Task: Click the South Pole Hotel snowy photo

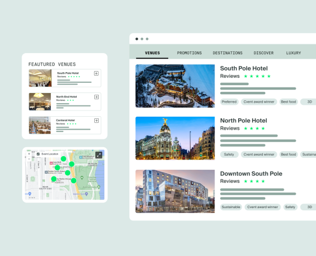Action: 175,86
